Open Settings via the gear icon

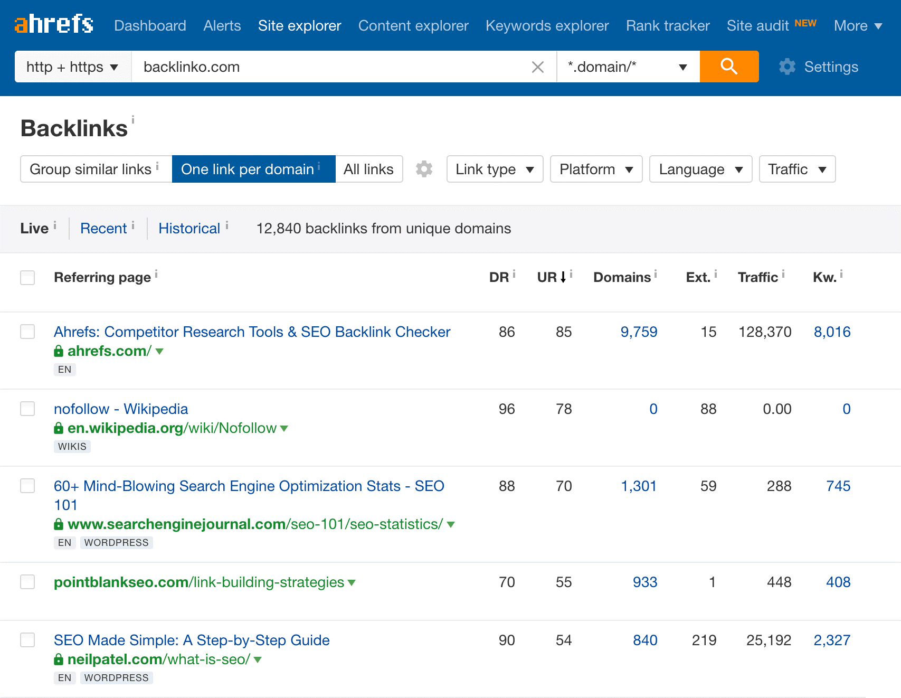tap(787, 67)
